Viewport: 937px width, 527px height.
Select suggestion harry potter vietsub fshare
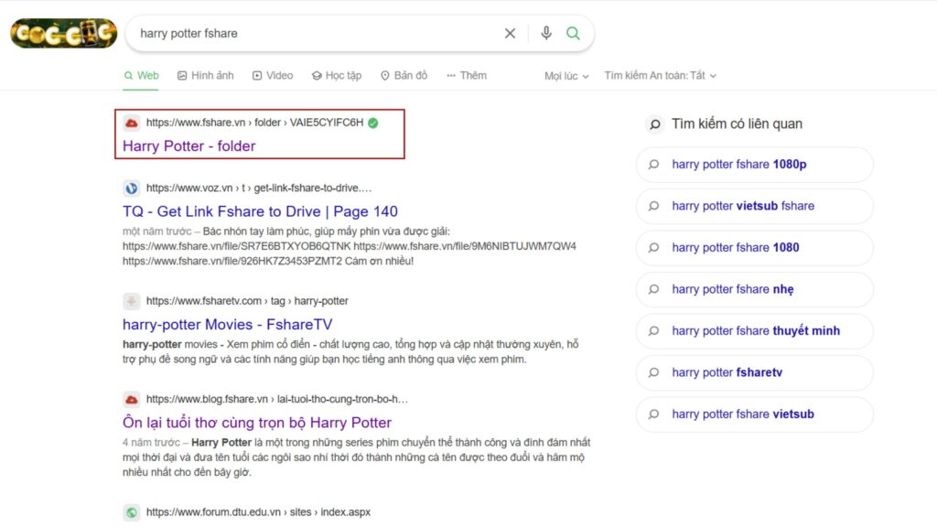tap(755, 206)
